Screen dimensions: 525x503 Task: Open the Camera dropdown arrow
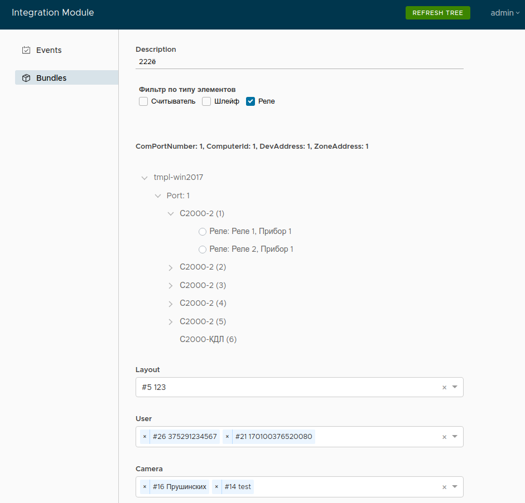[455, 487]
